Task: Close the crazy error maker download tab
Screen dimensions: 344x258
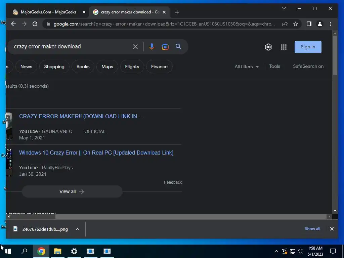Action: 164,12
